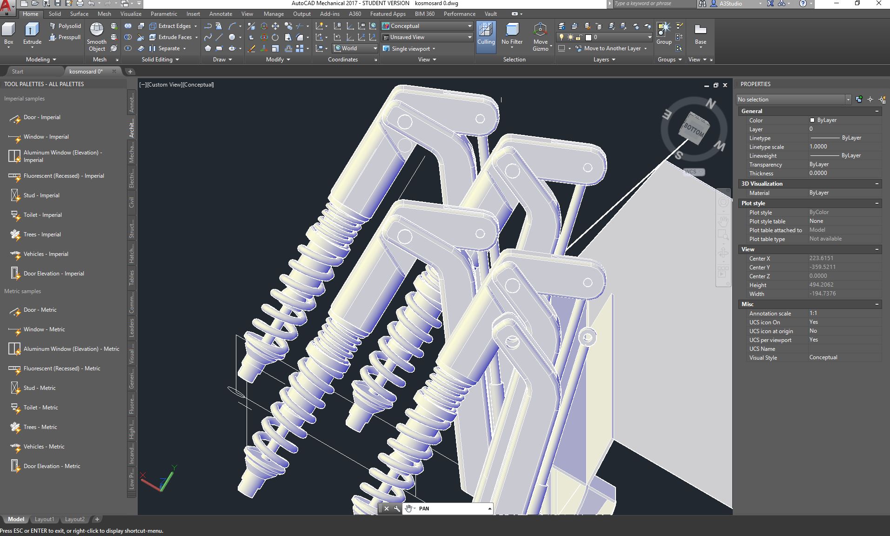
Task: Toggle the PICKADD icon in Properties panel
Action: [859, 99]
